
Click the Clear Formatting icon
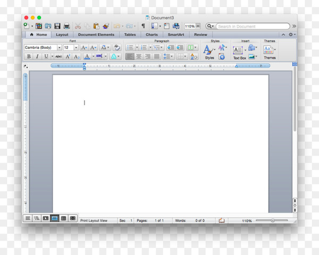click(x=117, y=48)
